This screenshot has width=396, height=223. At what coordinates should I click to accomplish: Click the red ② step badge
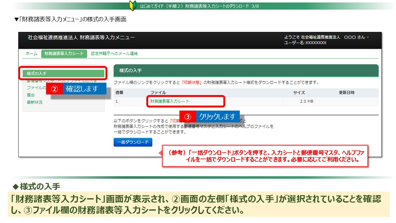click(x=54, y=89)
